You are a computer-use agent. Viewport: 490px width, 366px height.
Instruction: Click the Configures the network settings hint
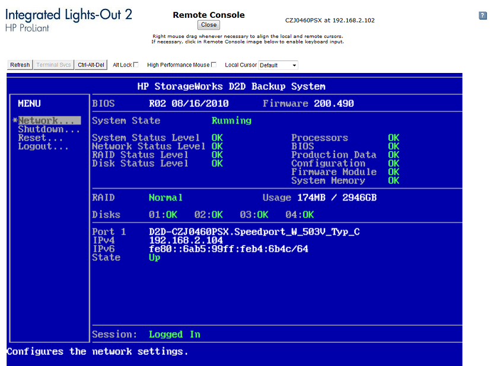point(97,352)
